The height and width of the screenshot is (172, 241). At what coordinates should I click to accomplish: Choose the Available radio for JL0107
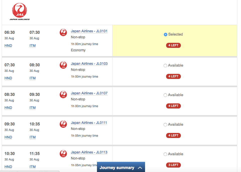coord(165,95)
